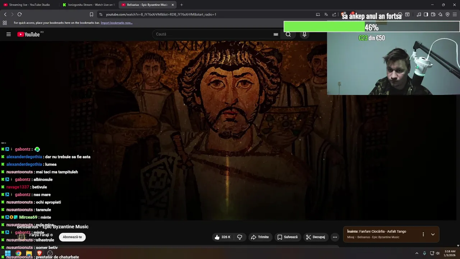
Task: Create clip with Decupaj button
Action: [x=316, y=237]
